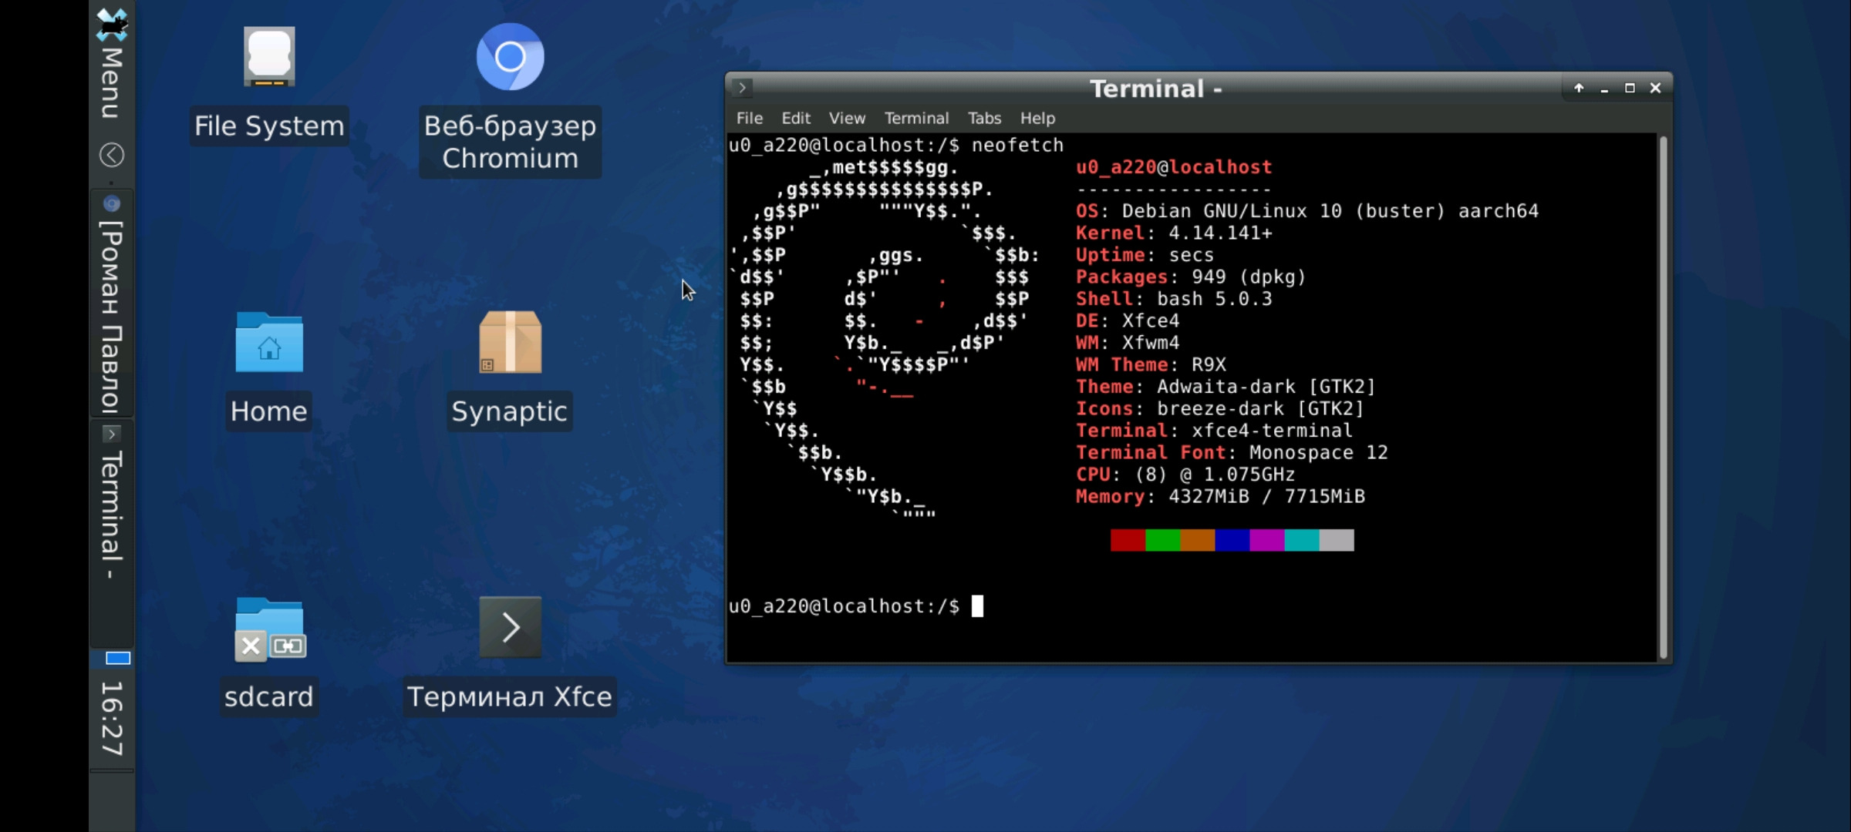This screenshot has height=832, width=1851.
Task: Launch the Терминал Xfce desktop icon
Action: (510, 628)
